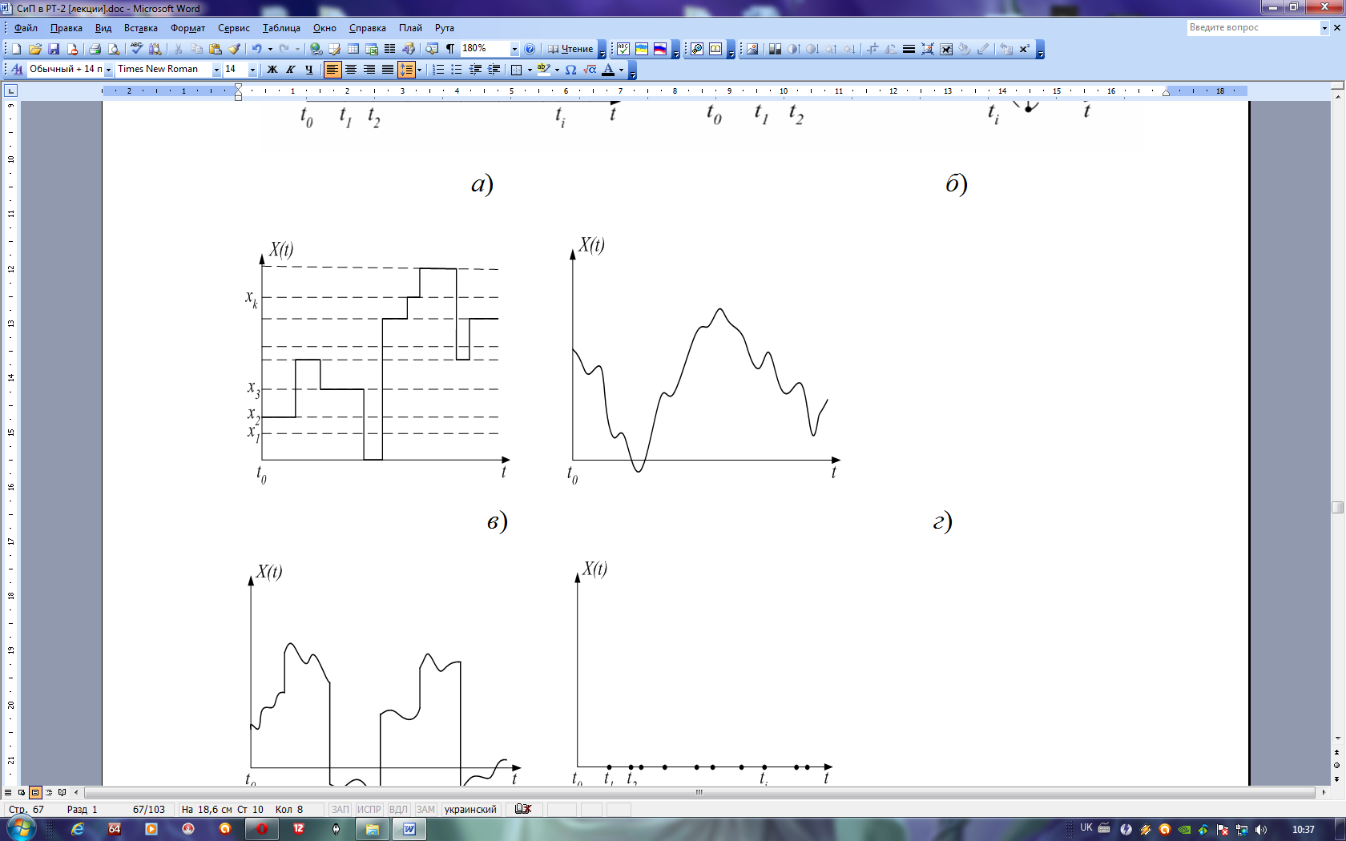
Task: Expand line spacing dropdown arrow
Action: click(x=419, y=70)
